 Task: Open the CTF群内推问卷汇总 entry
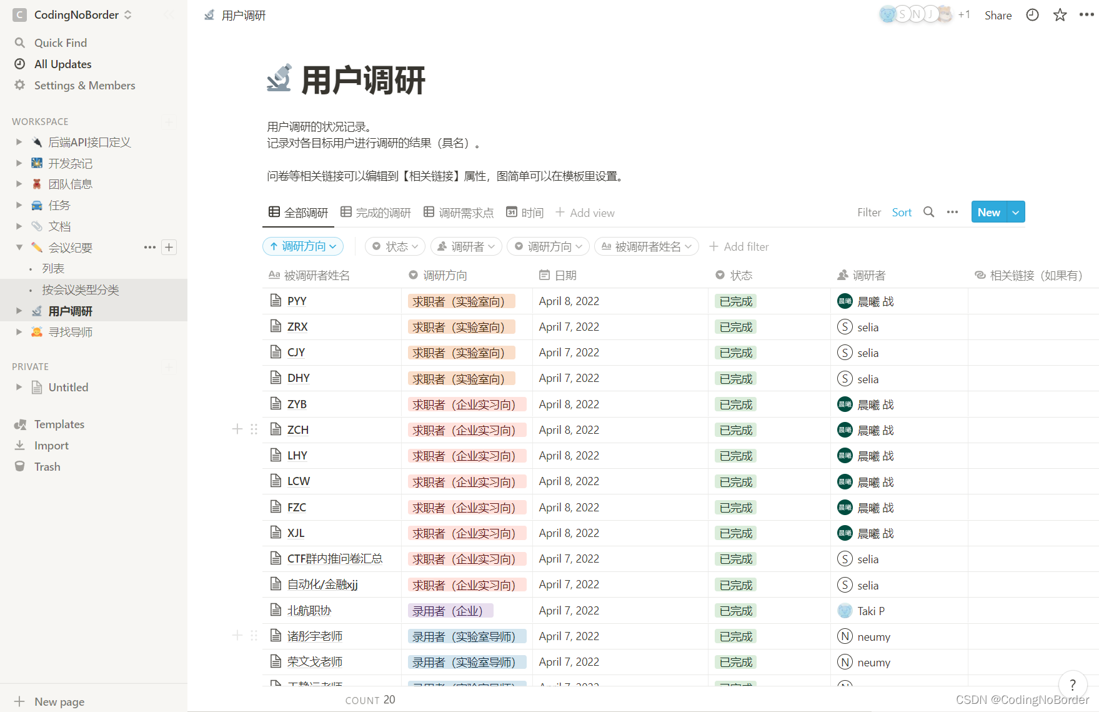click(x=335, y=558)
